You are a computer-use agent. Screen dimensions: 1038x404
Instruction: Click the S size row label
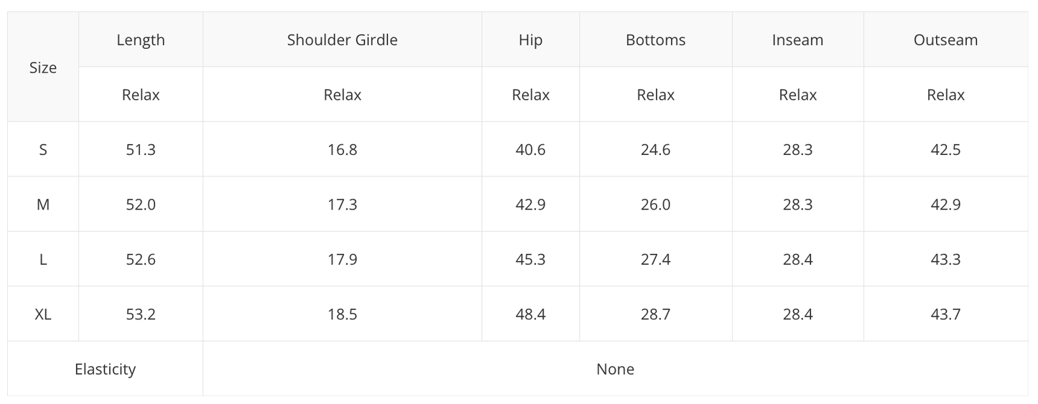coord(43,150)
